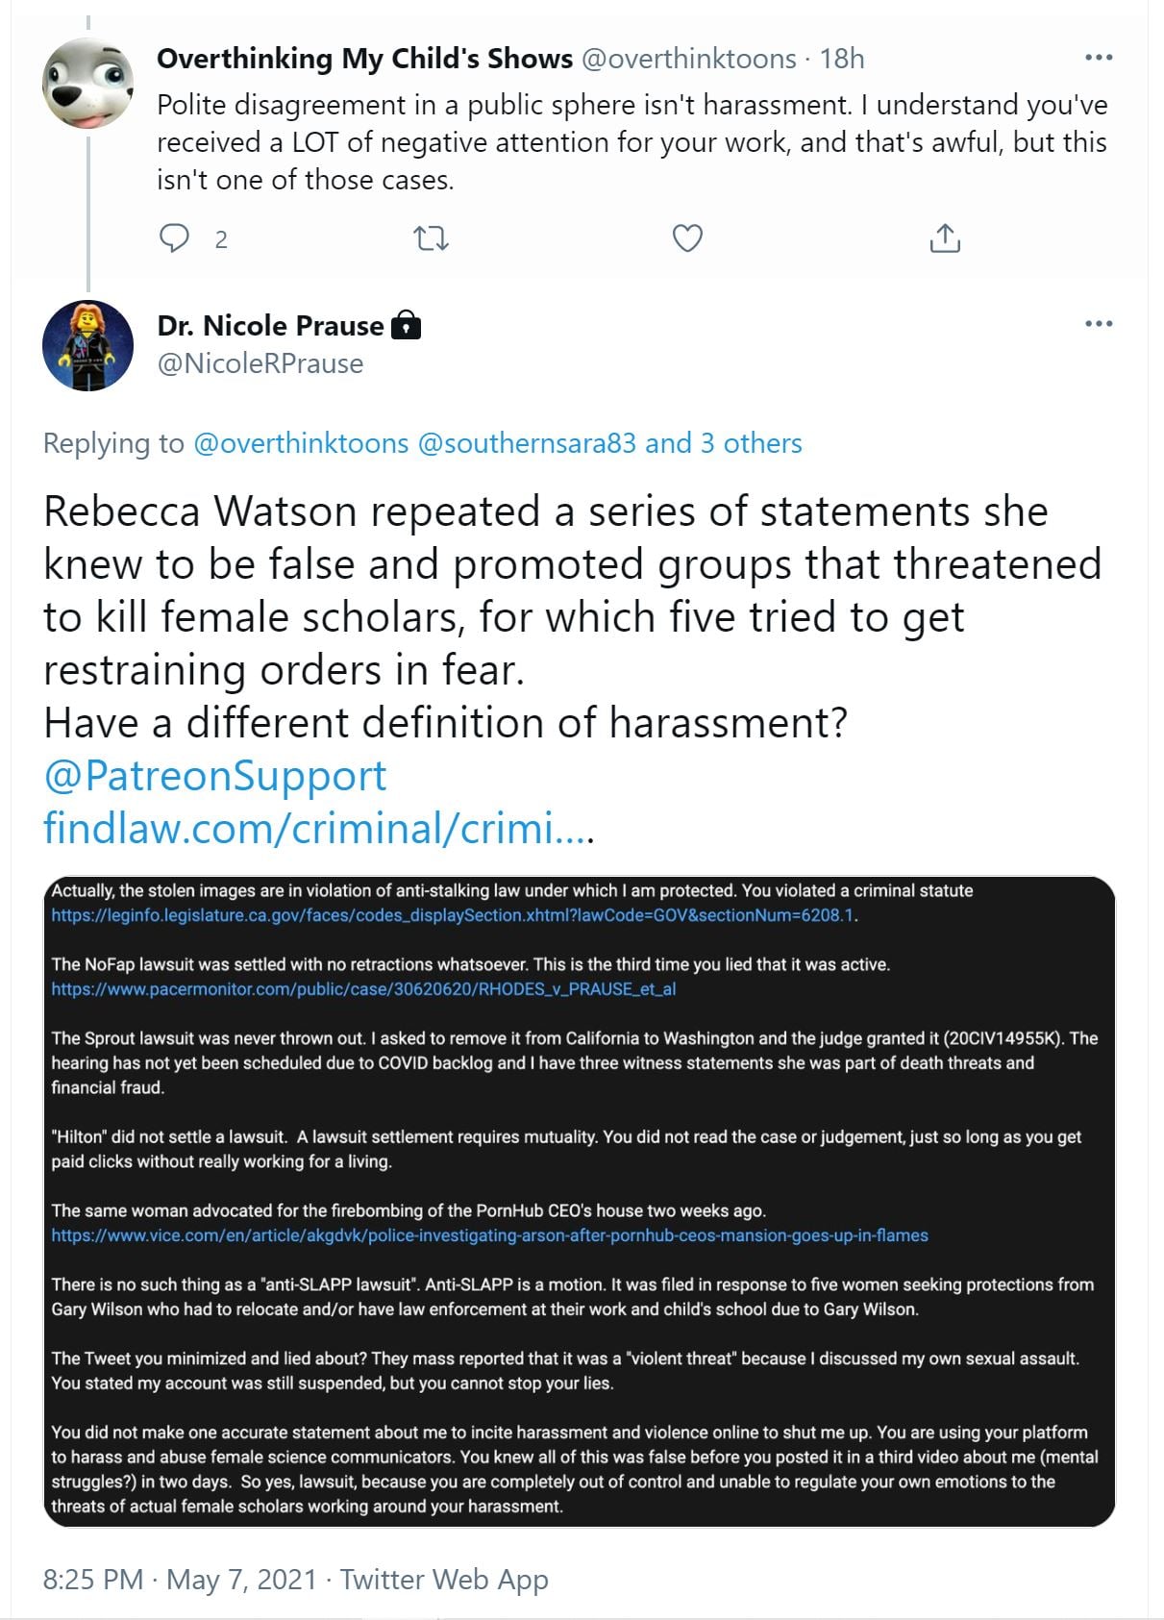Open the @overthinktoons handle in tweet header
The image size is (1164, 1620).
[x=689, y=59]
